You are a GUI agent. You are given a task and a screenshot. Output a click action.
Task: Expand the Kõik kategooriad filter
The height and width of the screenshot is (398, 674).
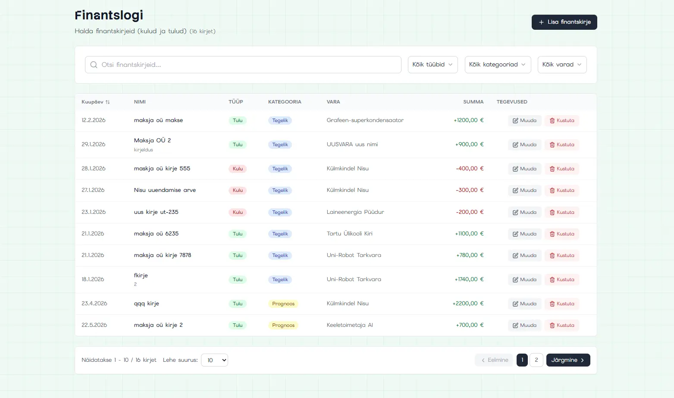click(497, 65)
